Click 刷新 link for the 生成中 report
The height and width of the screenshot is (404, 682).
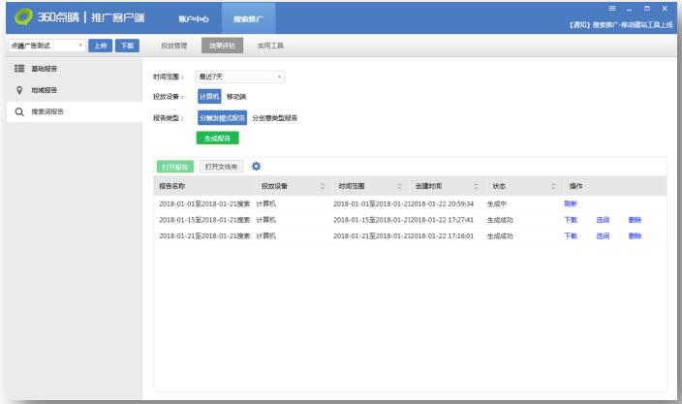coord(570,203)
